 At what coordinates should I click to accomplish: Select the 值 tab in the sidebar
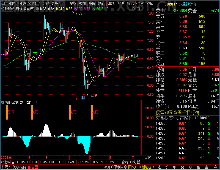click(x=199, y=167)
